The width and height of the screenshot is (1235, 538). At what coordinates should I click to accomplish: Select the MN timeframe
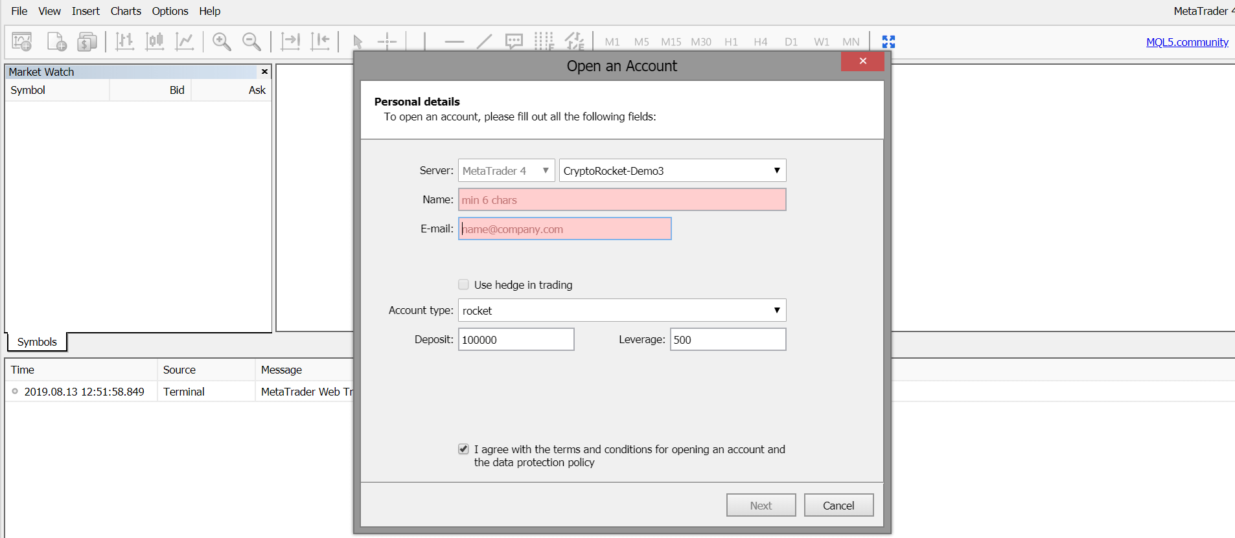point(851,42)
